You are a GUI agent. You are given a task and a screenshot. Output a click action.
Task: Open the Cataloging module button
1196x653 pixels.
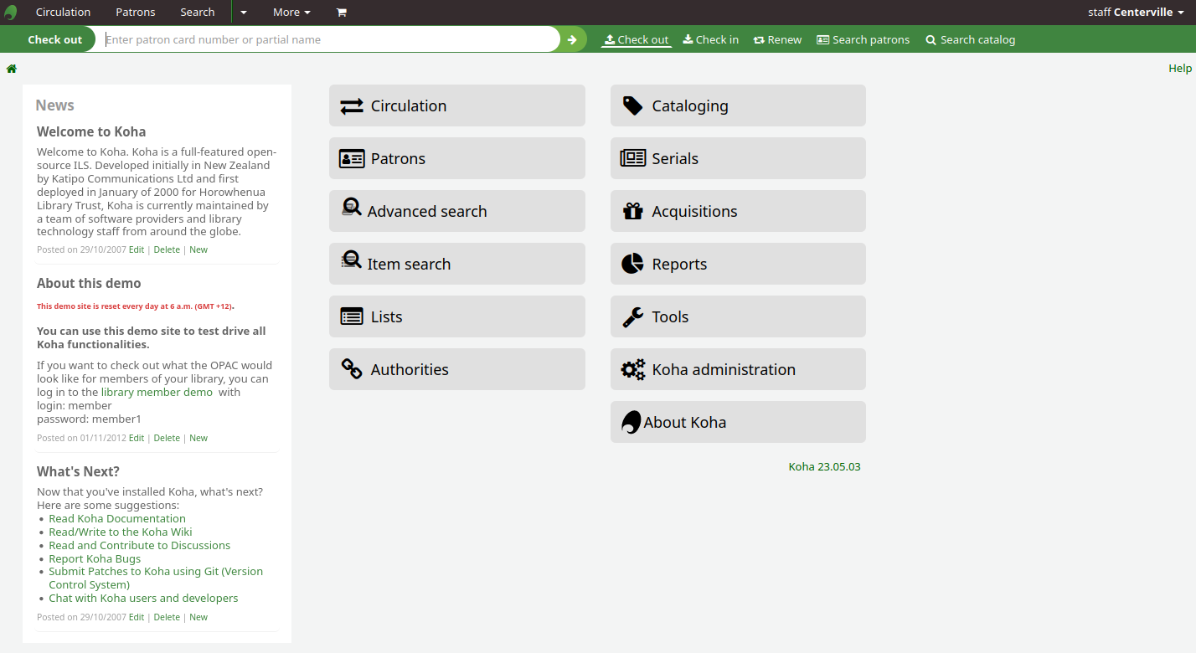point(738,105)
